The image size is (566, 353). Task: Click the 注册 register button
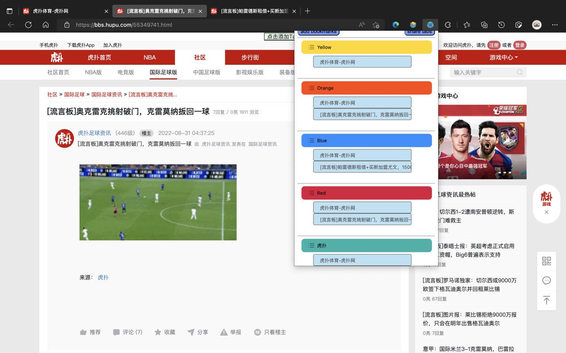click(494, 45)
